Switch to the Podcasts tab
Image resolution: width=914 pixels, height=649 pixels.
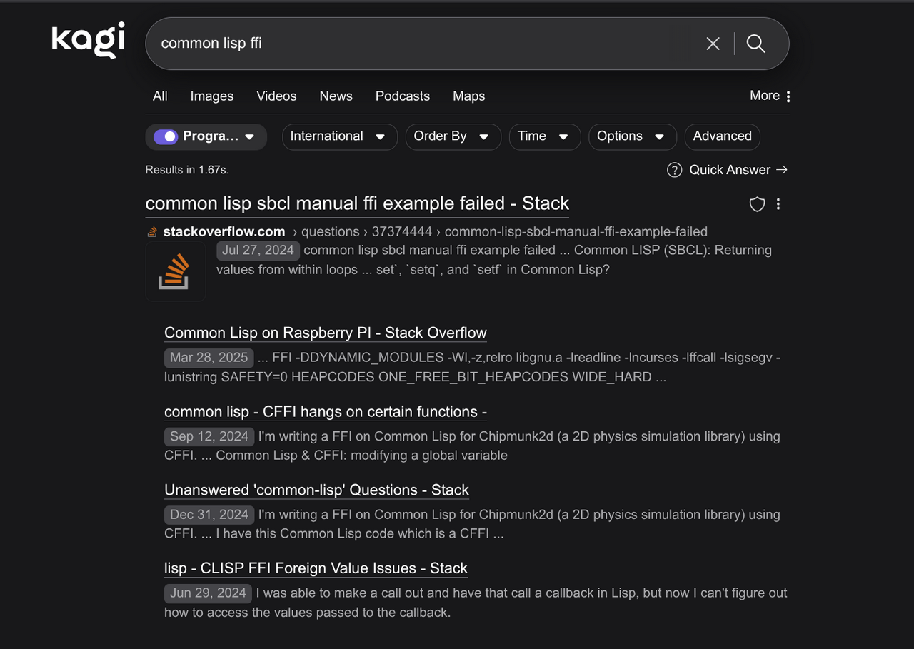click(403, 96)
